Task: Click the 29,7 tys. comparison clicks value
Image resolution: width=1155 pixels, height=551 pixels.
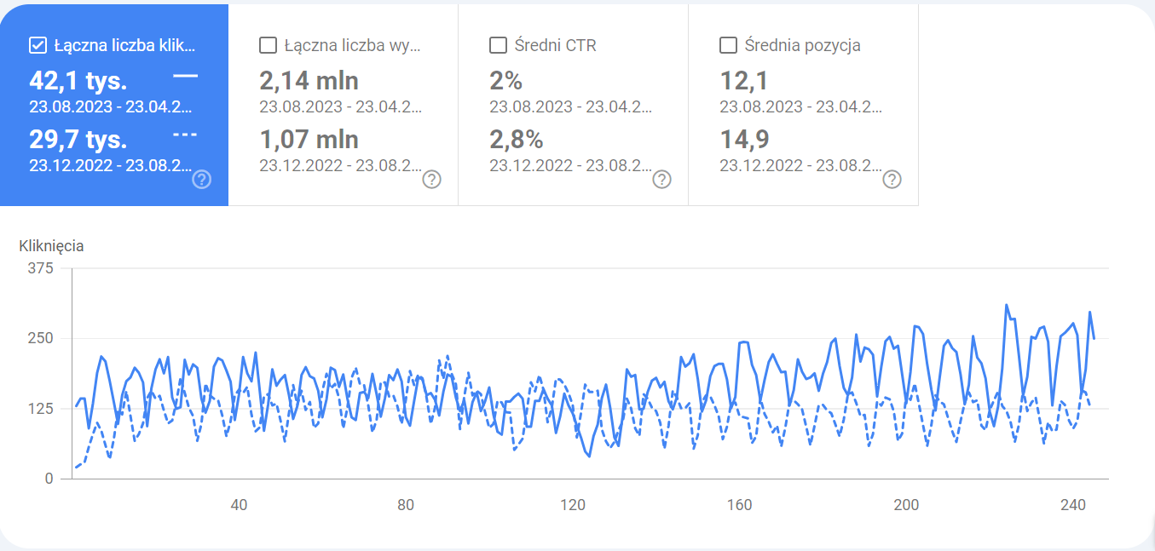Action: [x=78, y=139]
